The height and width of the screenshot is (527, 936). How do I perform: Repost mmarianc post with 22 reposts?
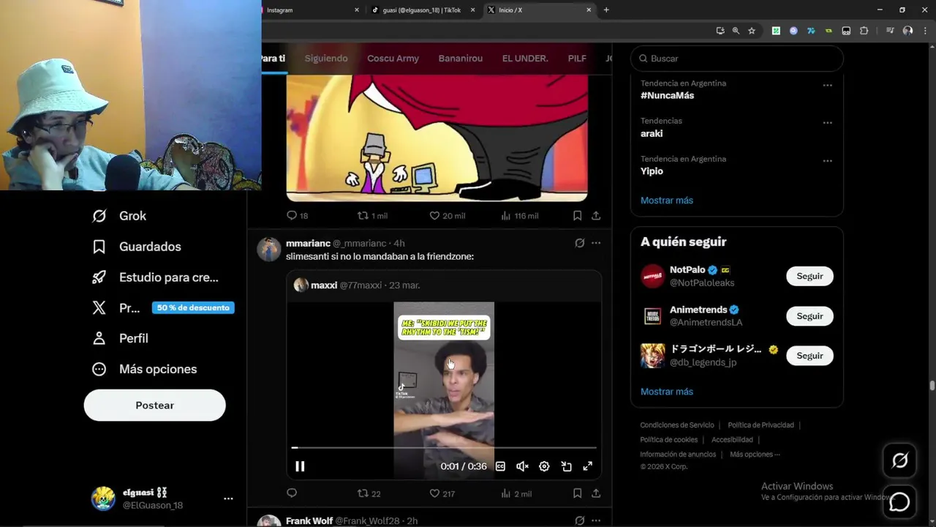369,493
